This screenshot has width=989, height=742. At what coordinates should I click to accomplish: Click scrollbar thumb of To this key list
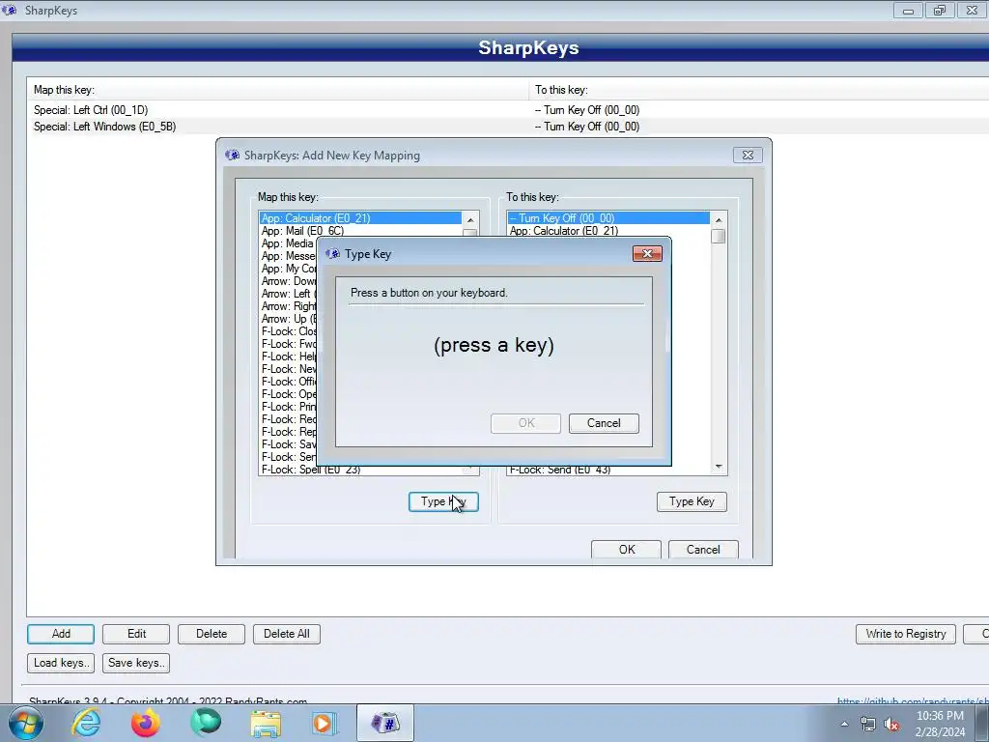click(x=719, y=236)
